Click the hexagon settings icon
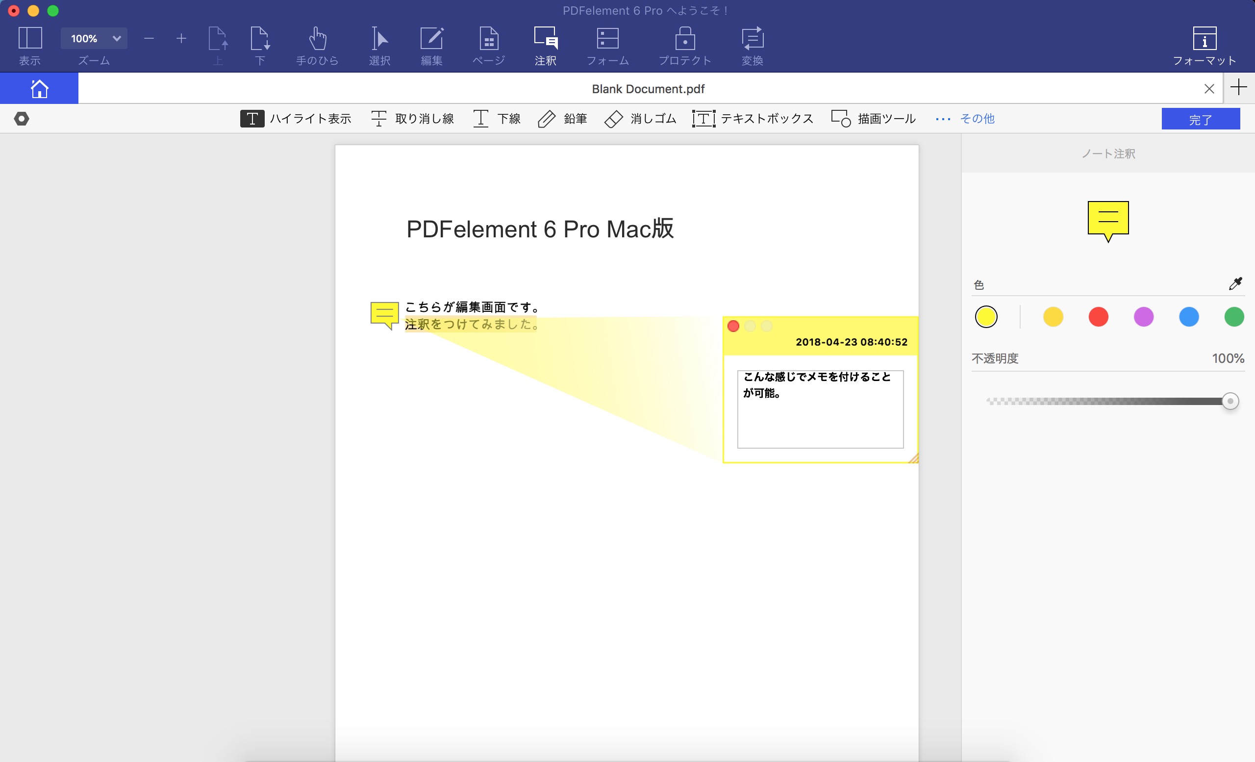Viewport: 1255px width, 762px height. point(22,119)
